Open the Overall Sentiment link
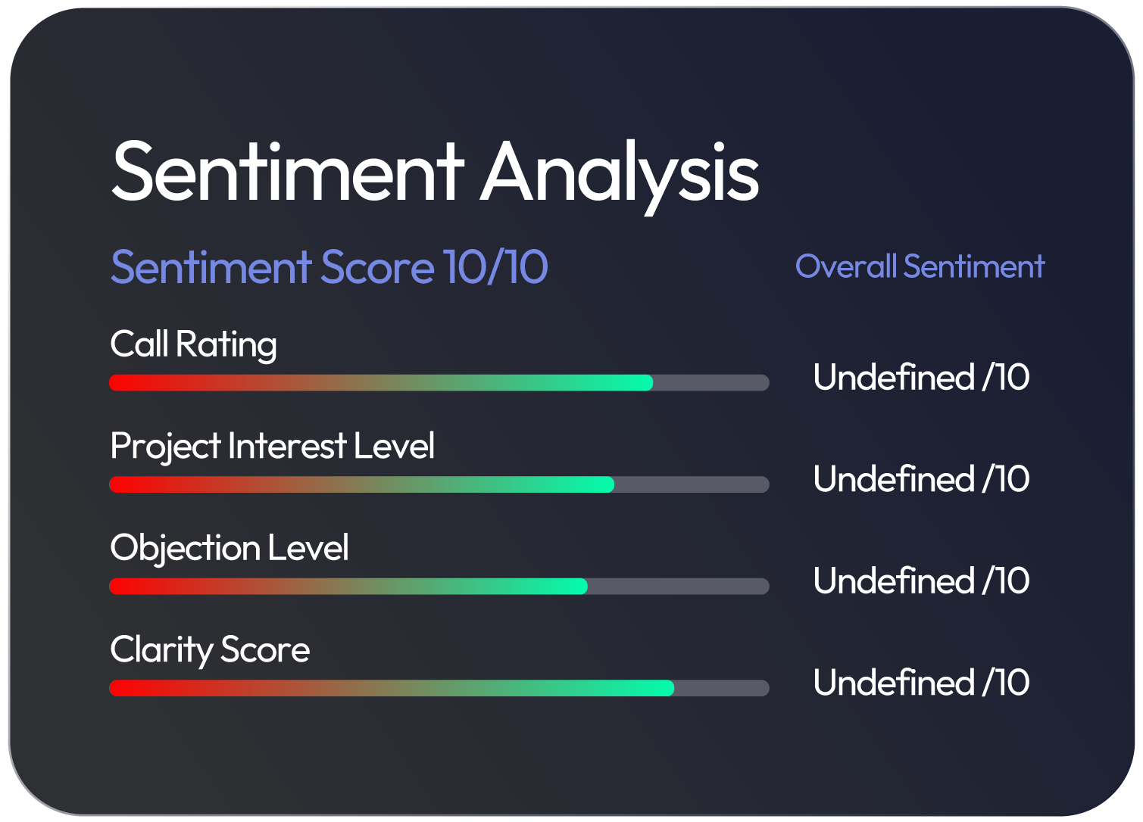Viewport: 1143px width, 822px height. (x=920, y=266)
